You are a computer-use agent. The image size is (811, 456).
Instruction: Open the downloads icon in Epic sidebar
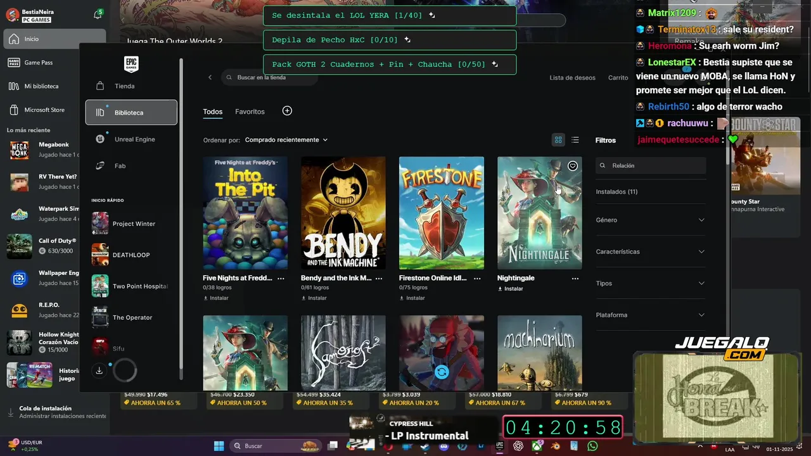(x=99, y=370)
